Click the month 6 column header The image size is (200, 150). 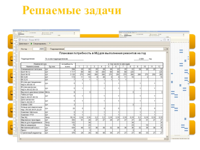click(116, 66)
